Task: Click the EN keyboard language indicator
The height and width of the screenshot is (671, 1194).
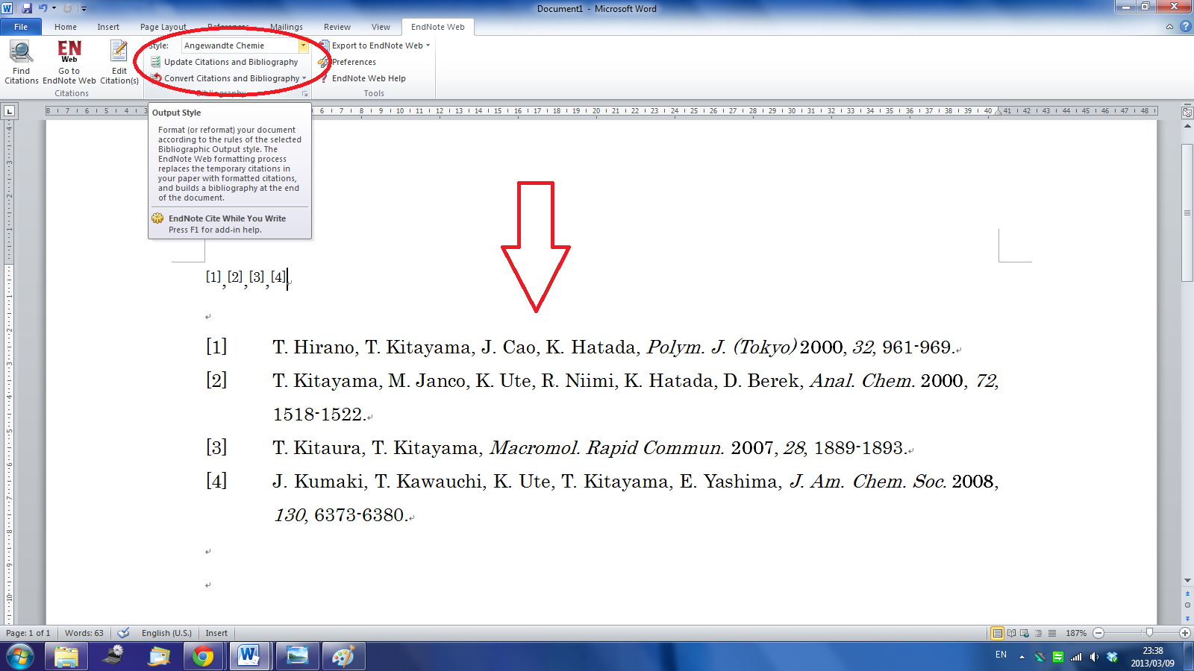Action: [1001, 655]
